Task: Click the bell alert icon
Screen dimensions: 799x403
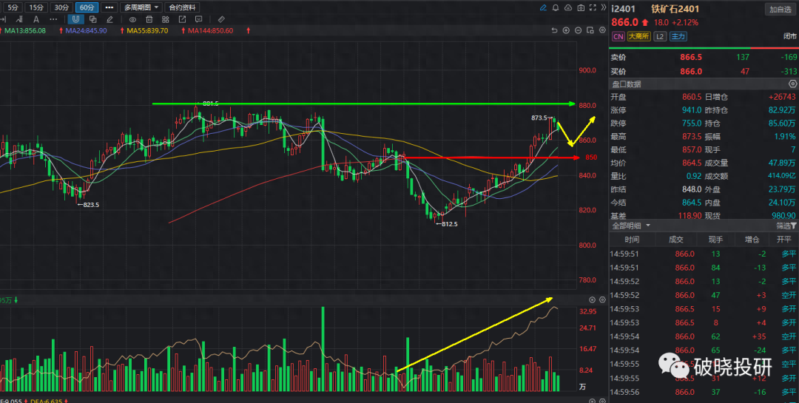Action: click(556, 7)
